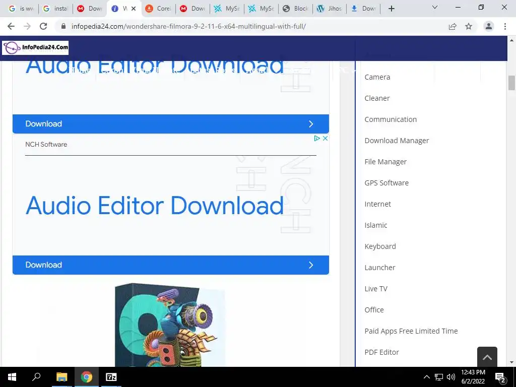Viewport: 516px width, 387px height.
Task: Open the Office category
Action: tap(374, 310)
